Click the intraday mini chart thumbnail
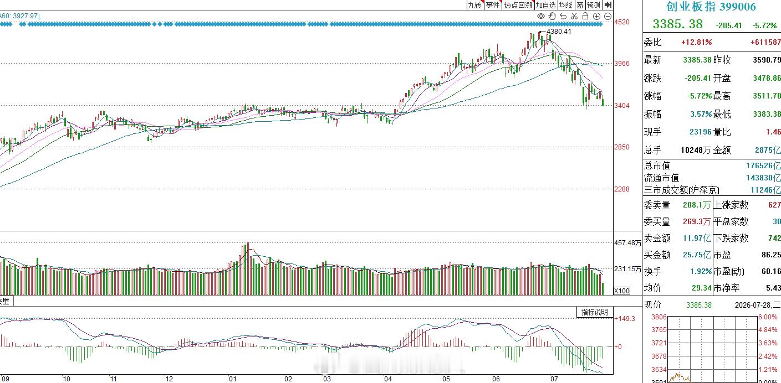The image size is (781, 383). [712, 349]
